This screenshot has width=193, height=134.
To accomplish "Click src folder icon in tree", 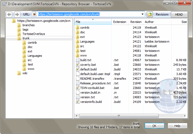I will pyautogui.click(x=24, y=60).
